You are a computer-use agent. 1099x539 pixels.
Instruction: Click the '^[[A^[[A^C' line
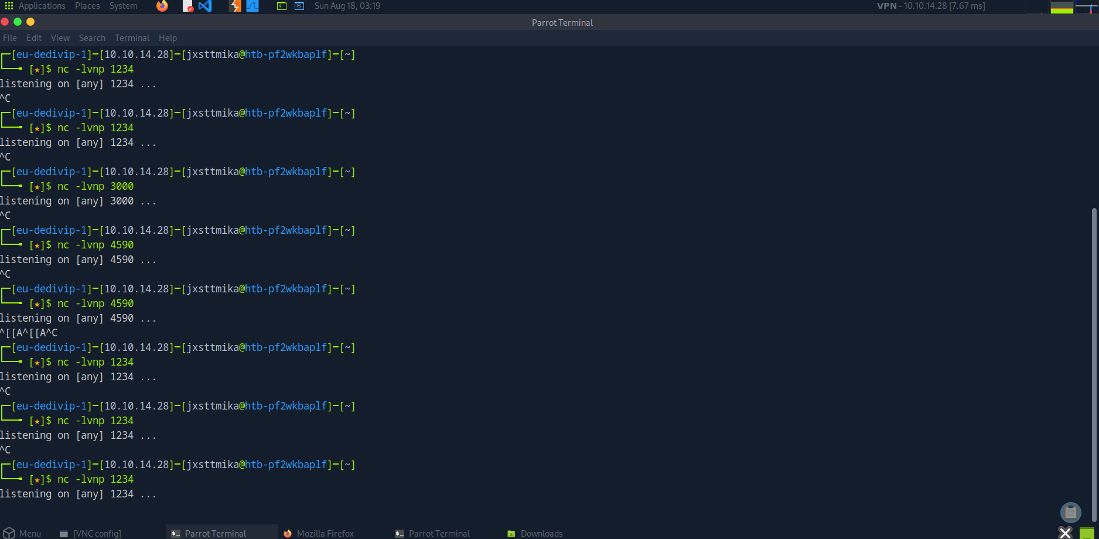pyautogui.click(x=29, y=333)
